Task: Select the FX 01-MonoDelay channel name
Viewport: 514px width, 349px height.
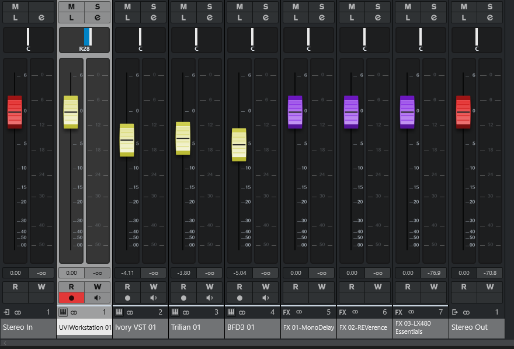Action: click(x=308, y=327)
